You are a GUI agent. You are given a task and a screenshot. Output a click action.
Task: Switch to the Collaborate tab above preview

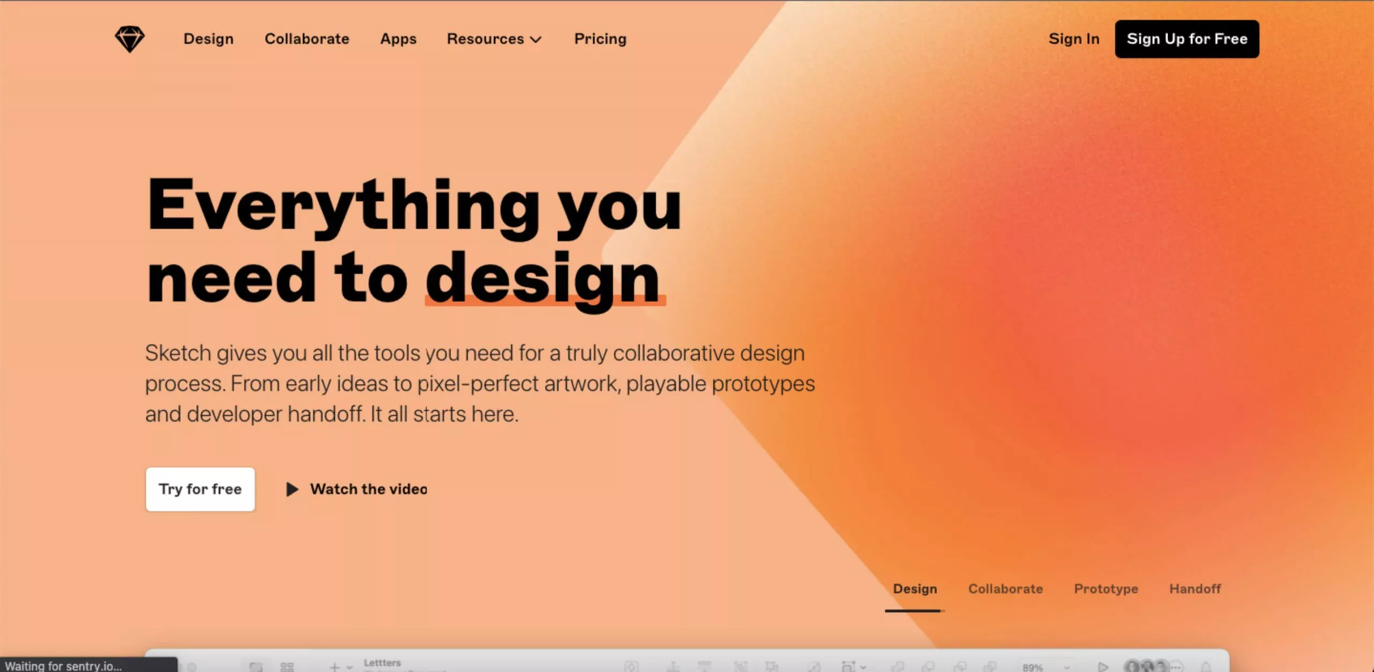(x=1005, y=589)
